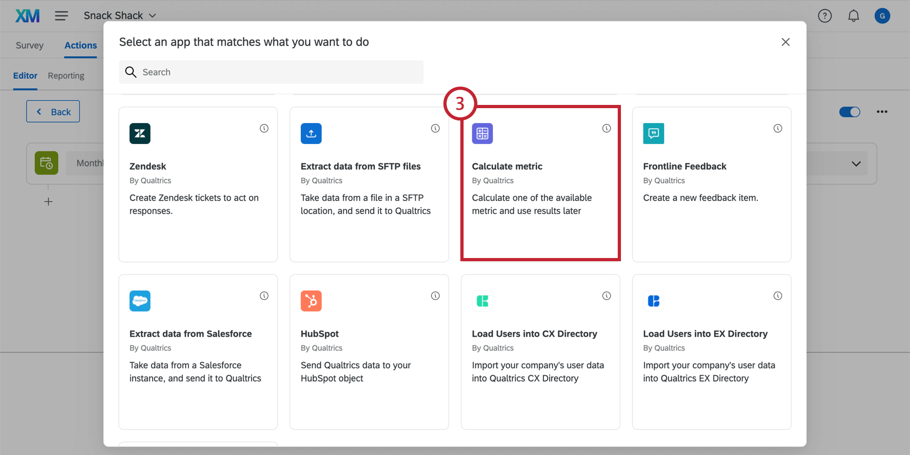Open info for Extract data from SFTP files
This screenshot has width=910, height=455.
point(435,128)
